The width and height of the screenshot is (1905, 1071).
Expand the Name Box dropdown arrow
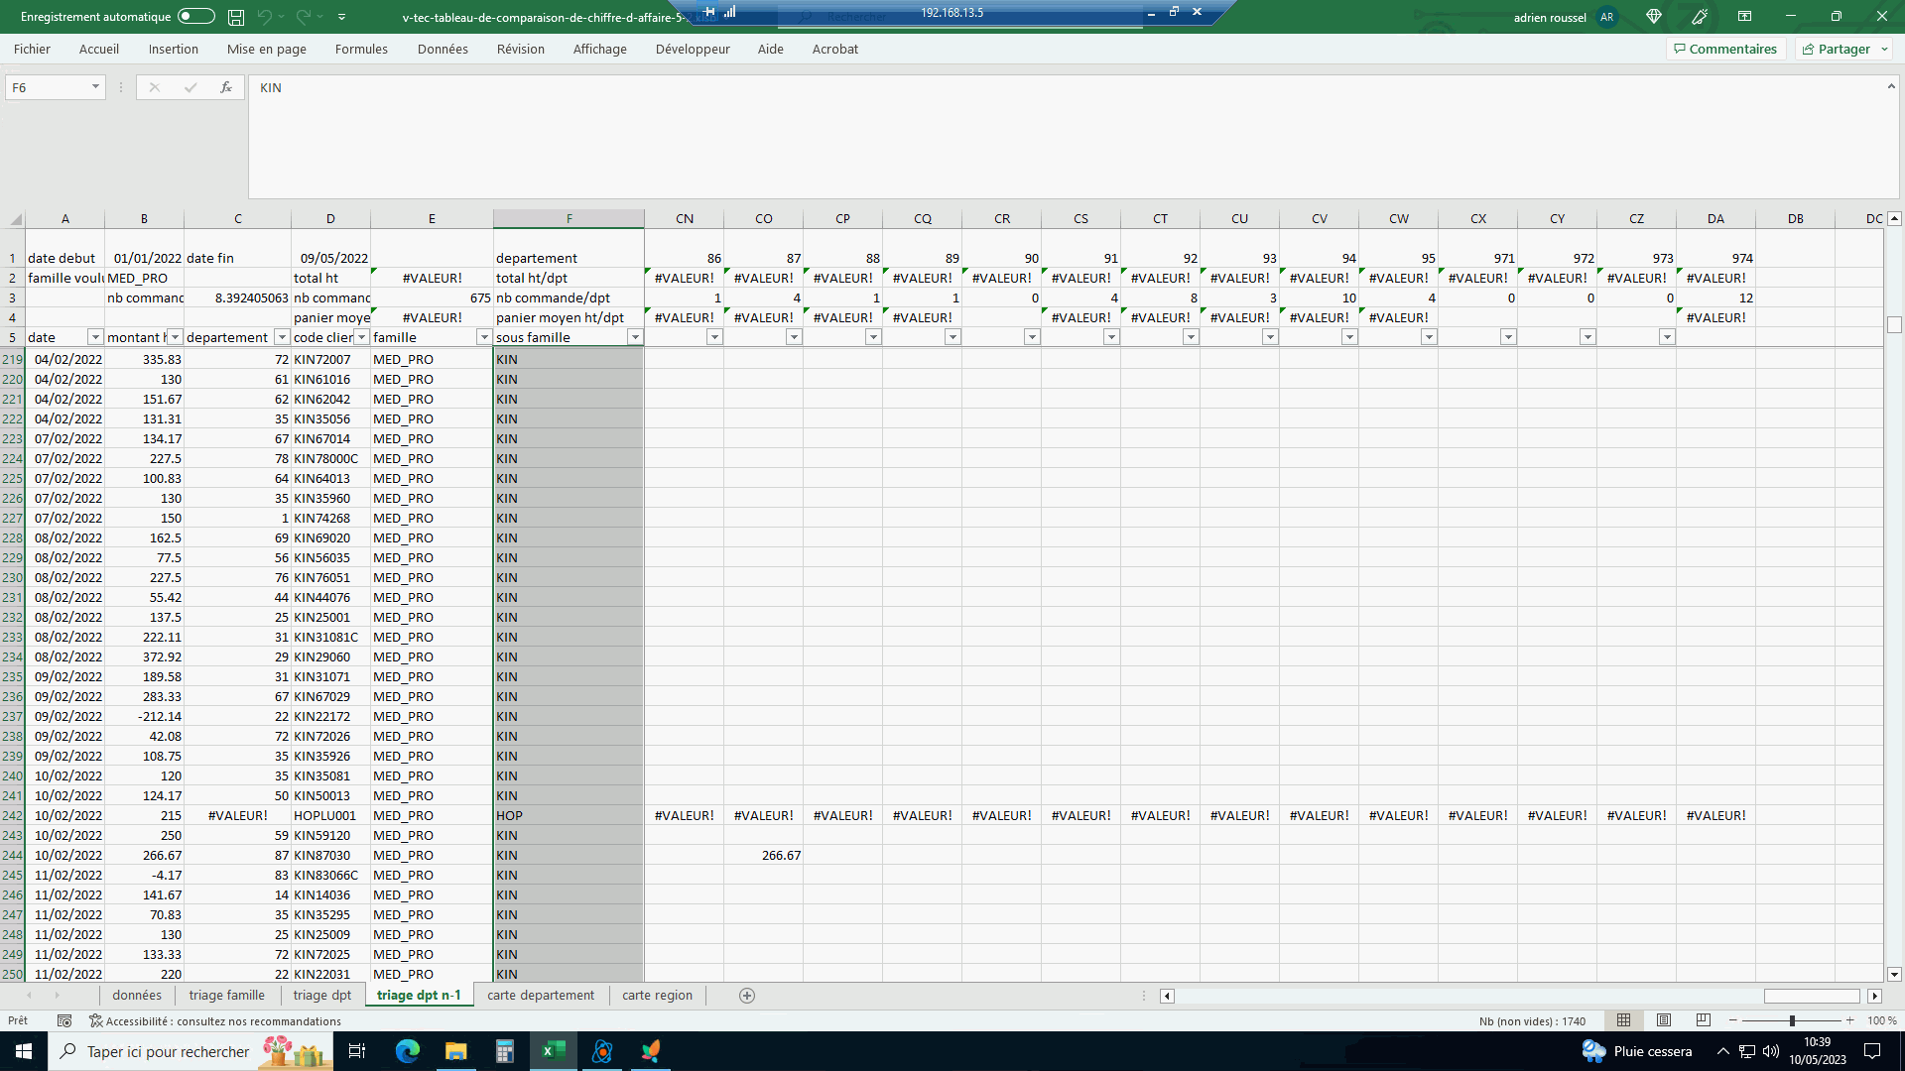coord(95,87)
